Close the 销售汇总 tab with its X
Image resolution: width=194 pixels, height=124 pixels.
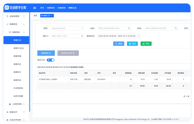click(51, 15)
